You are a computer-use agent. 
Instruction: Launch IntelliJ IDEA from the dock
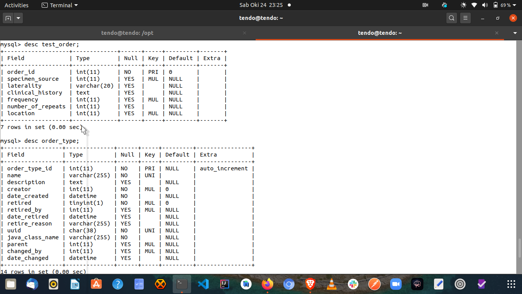coord(225,284)
